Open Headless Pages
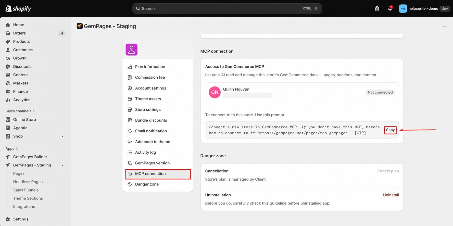 [x=28, y=182]
